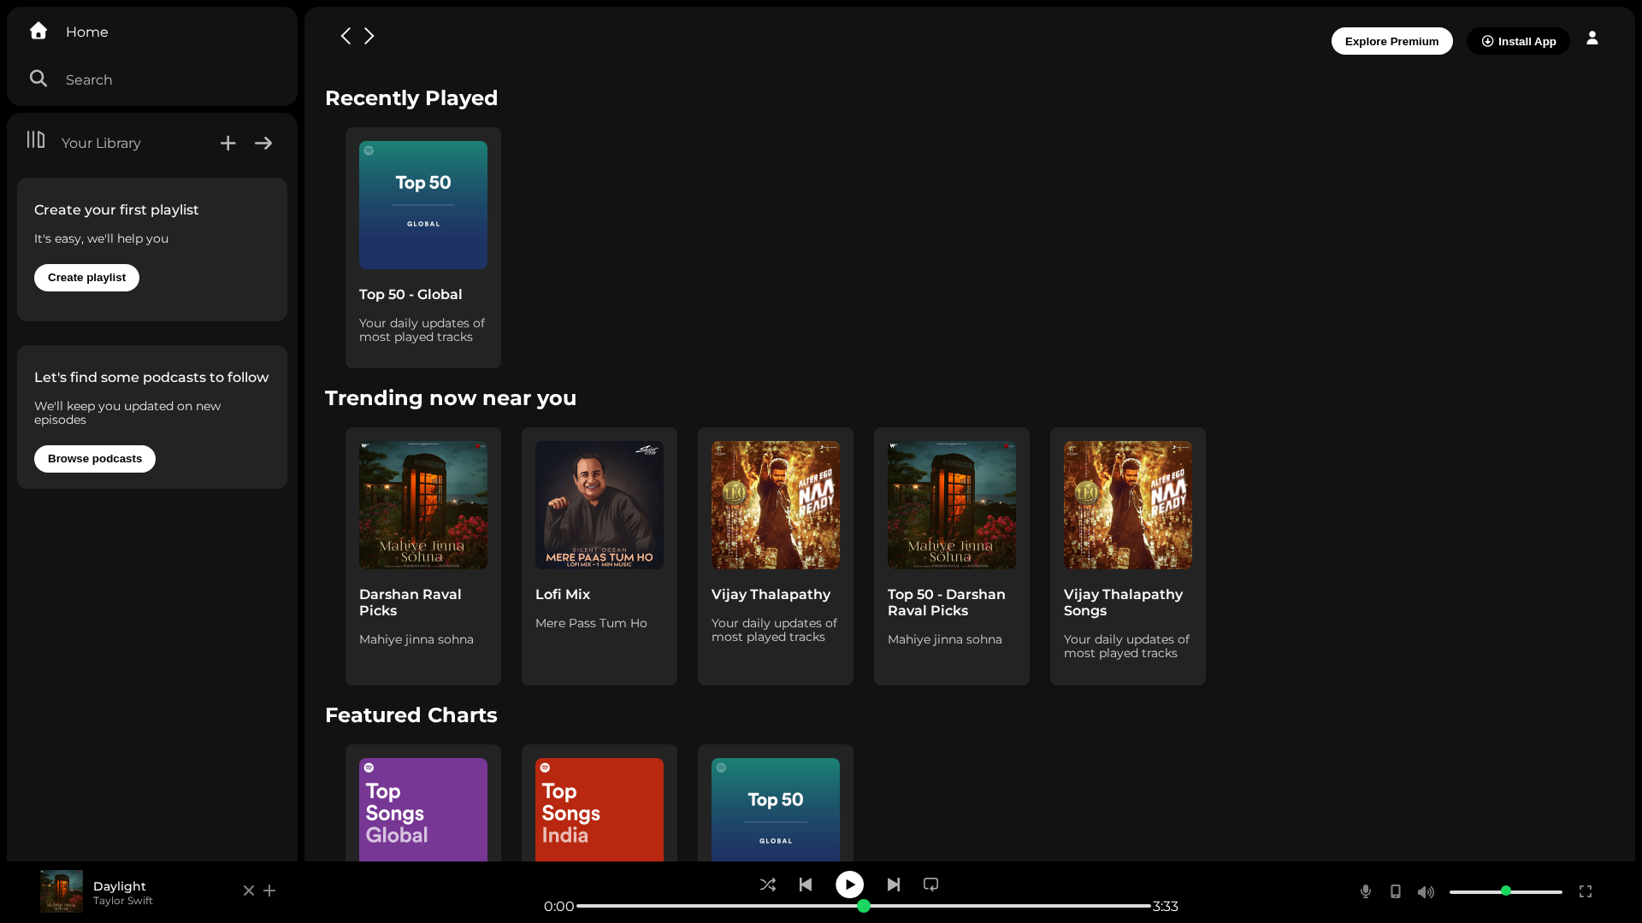Image resolution: width=1642 pixels, height=923 pixels.
Task: Open Top 50 - Global in Recently Played
Action: tap(423, 248)
